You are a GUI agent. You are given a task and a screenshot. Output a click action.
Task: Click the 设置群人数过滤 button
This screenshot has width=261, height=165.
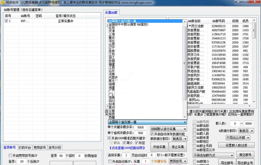(236, 145)
